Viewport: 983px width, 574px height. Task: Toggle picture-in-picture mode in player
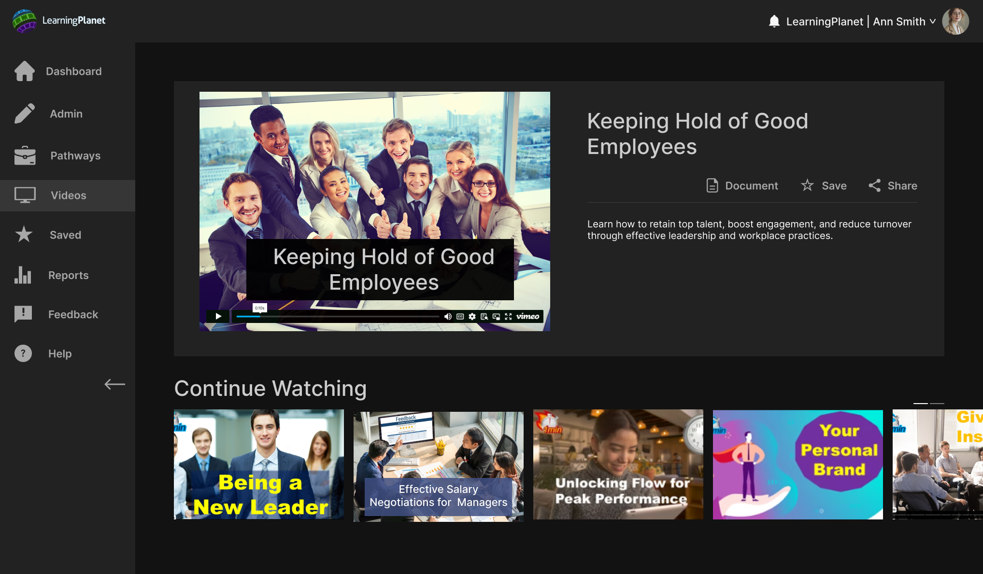[496, 316]
